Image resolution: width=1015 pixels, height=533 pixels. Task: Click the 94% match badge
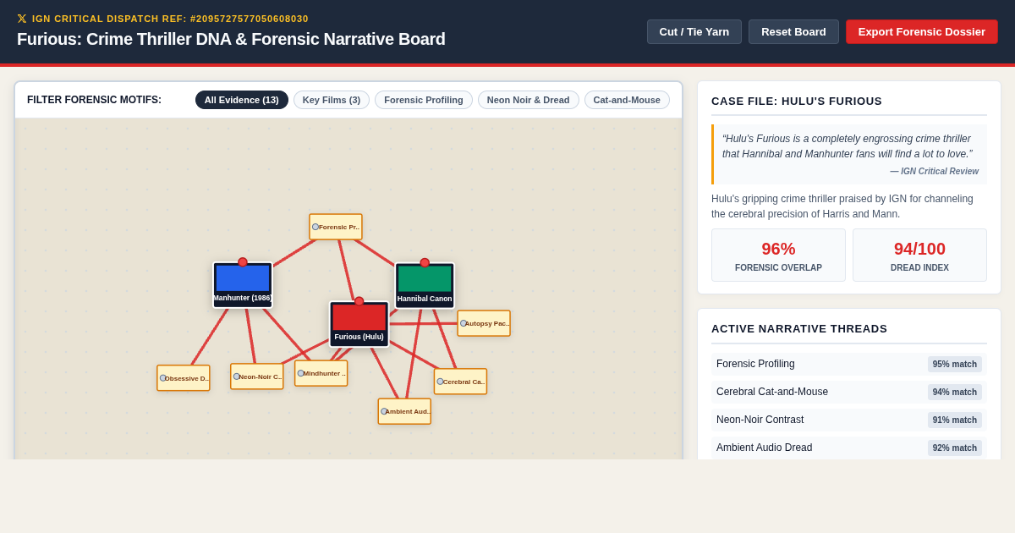coord(955,392)
